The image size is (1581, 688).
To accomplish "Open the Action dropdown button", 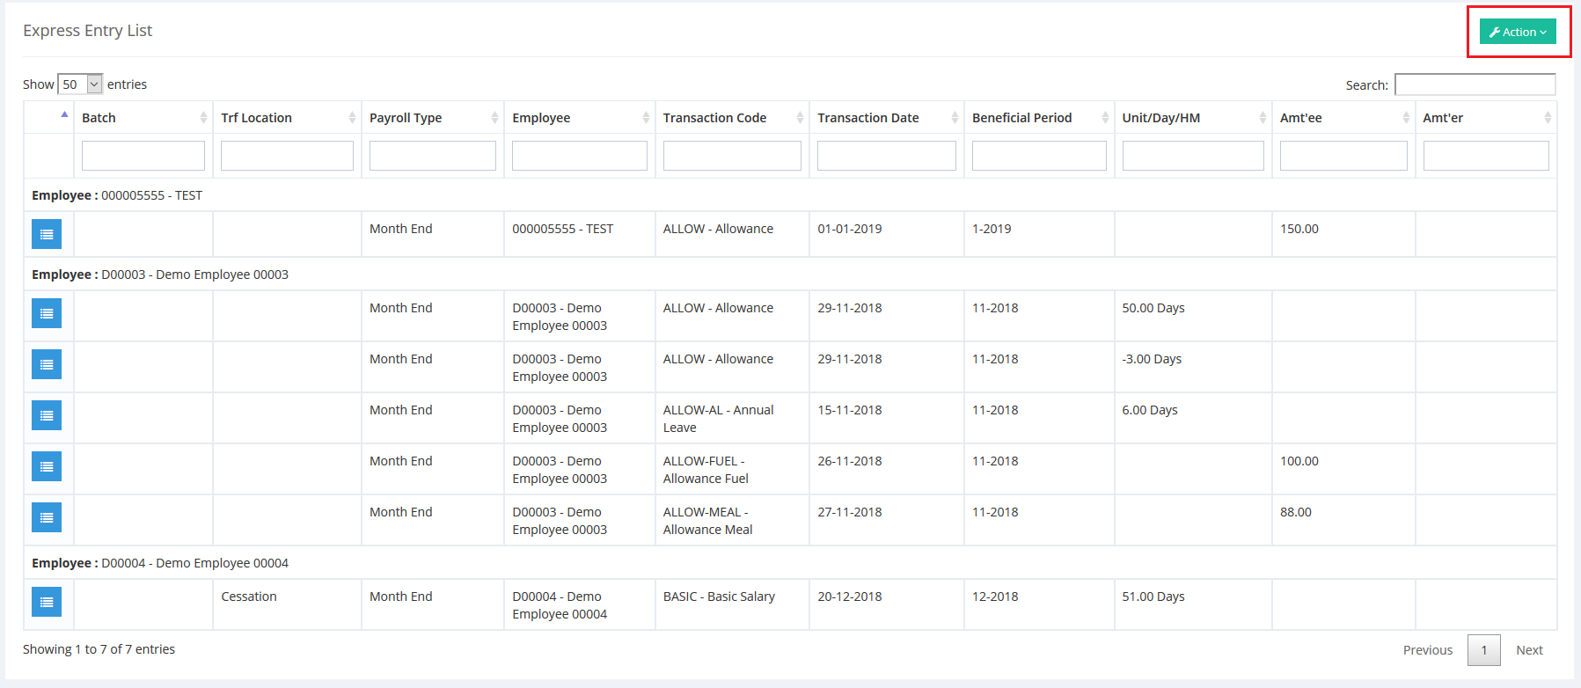I will click(x=1517, y=32).
